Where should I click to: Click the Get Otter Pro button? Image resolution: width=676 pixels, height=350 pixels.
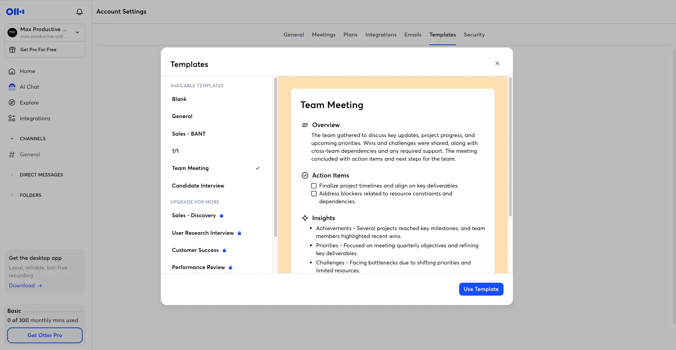[x=45, y=335]
